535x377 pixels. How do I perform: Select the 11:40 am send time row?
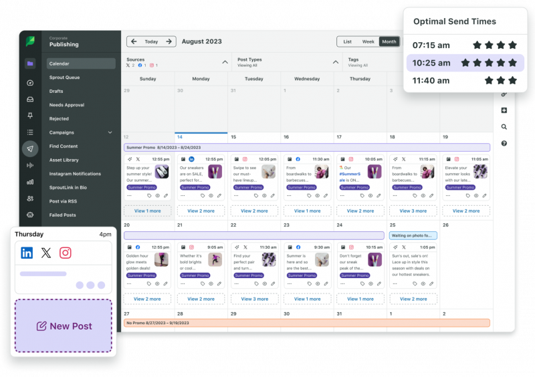coord(465,80)
